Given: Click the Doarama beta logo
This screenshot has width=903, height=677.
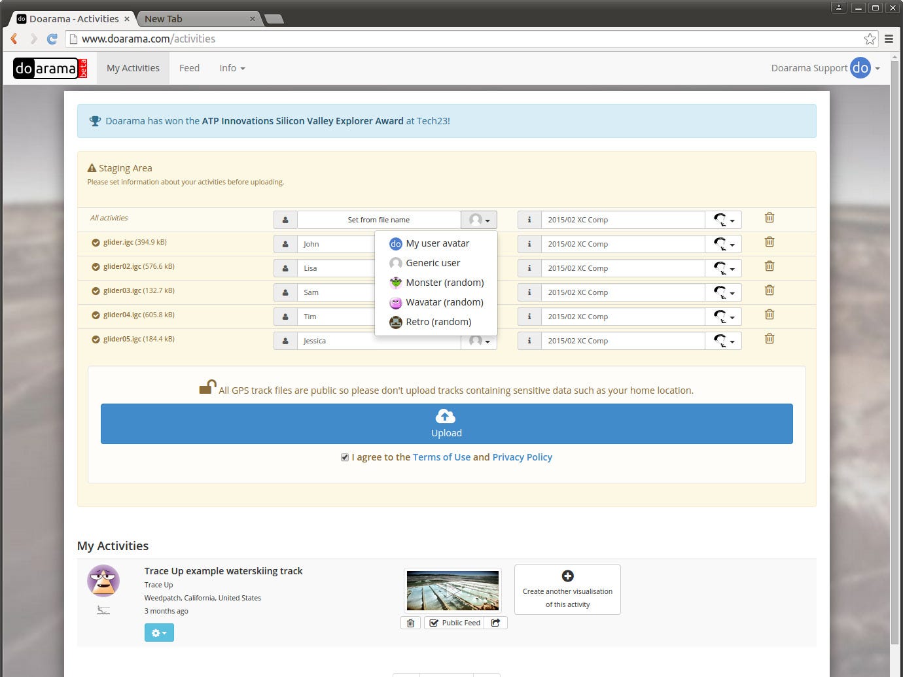Looking at the screenshot, I should click(x=50, y=68).
